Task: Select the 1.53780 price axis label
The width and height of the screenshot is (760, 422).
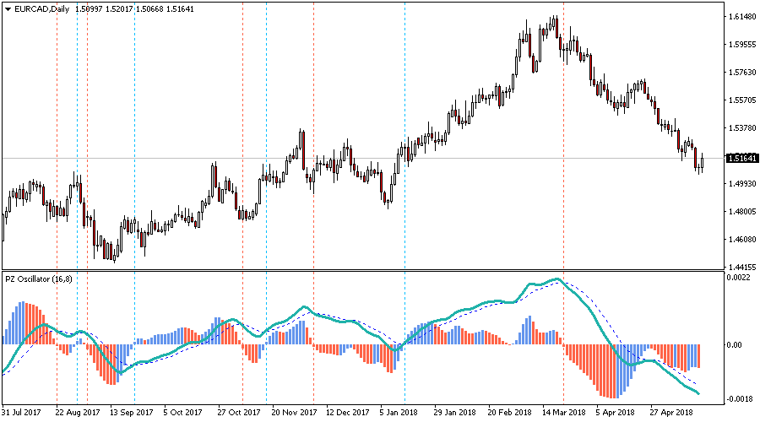Action: pos(740,128)
